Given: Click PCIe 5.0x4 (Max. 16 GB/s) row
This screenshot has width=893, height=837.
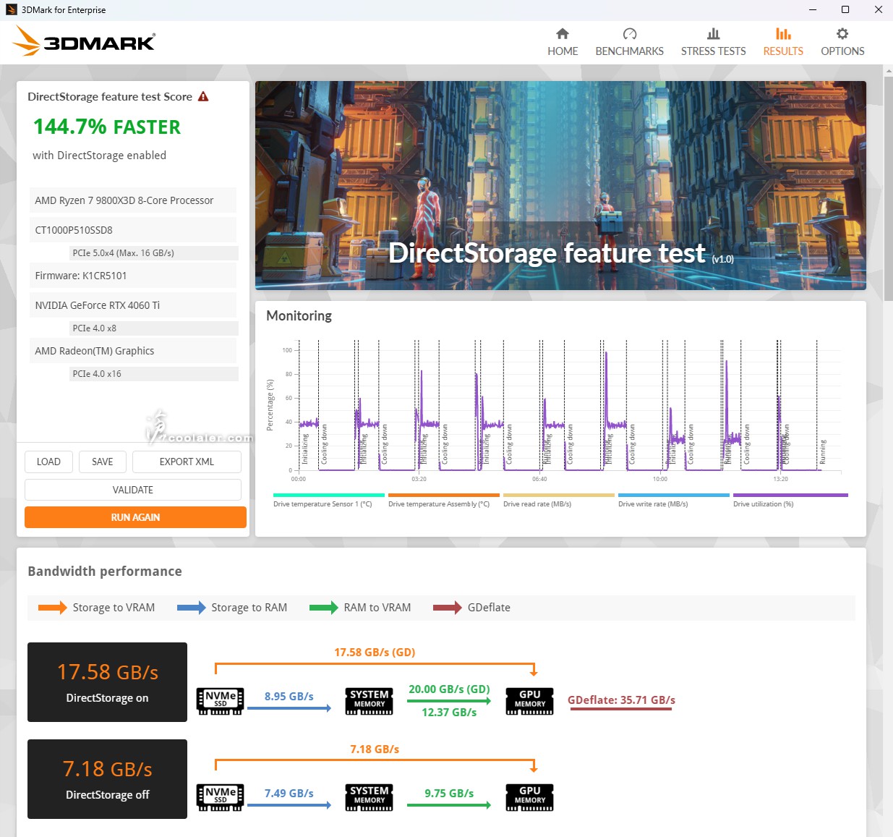Looking at the screenshot, I should [x=153, y=253].
